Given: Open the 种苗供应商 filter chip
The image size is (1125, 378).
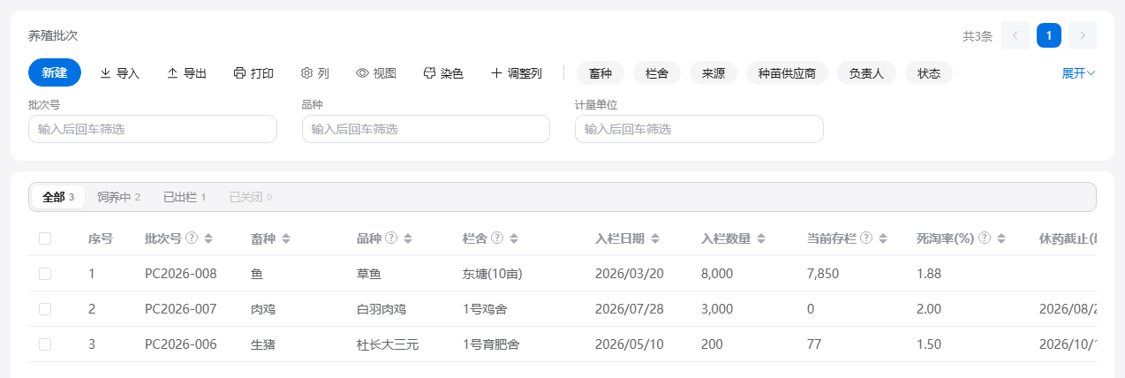Looking at the screenshot, I should 787,73.
